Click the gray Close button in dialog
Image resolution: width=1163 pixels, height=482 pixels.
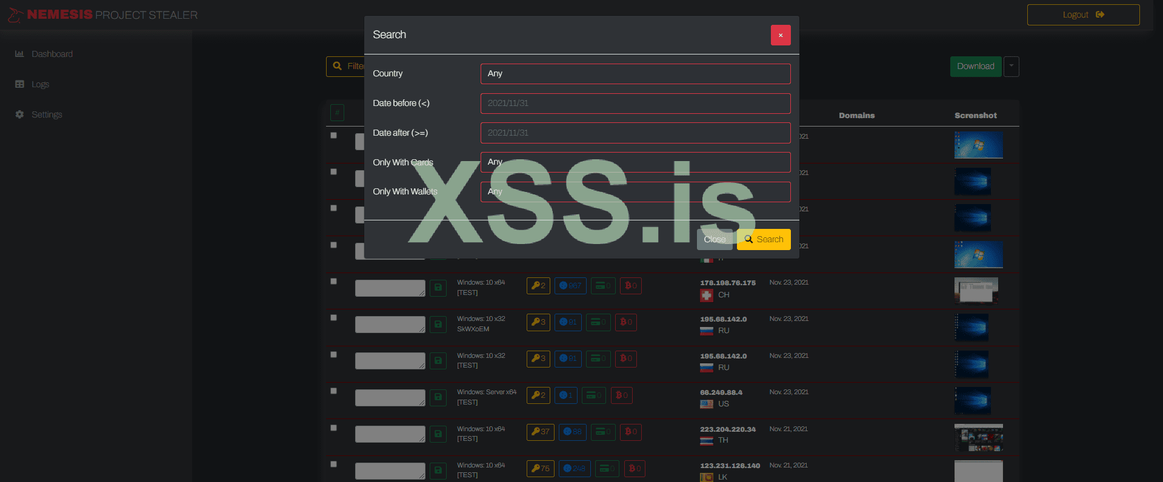click(715, 239)
